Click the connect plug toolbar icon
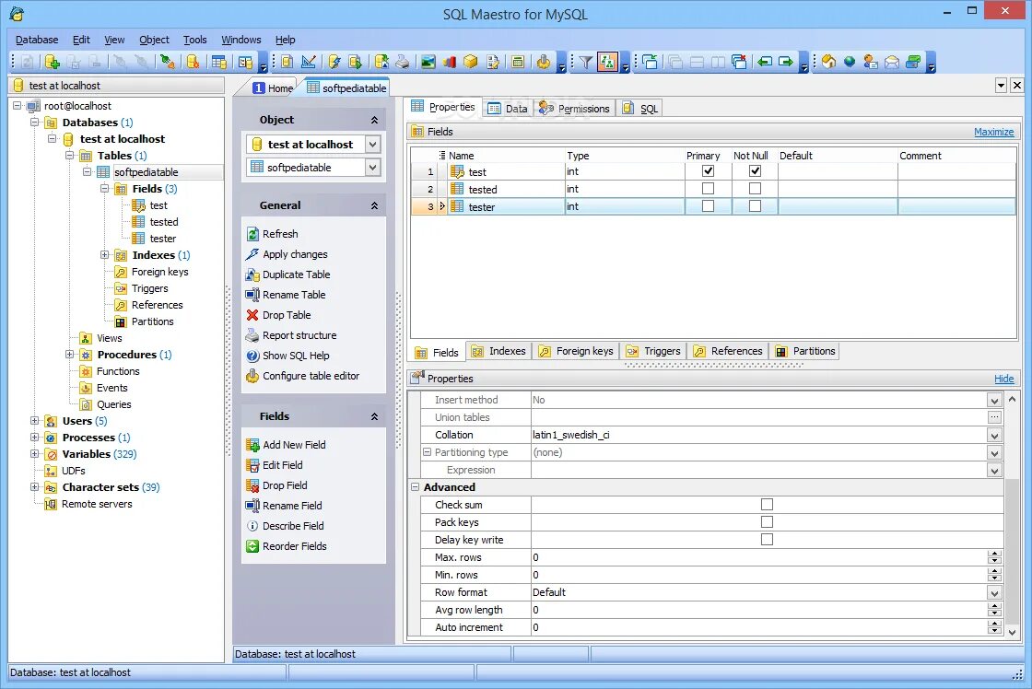1032x689 pixels. click(x=167, y=62)
